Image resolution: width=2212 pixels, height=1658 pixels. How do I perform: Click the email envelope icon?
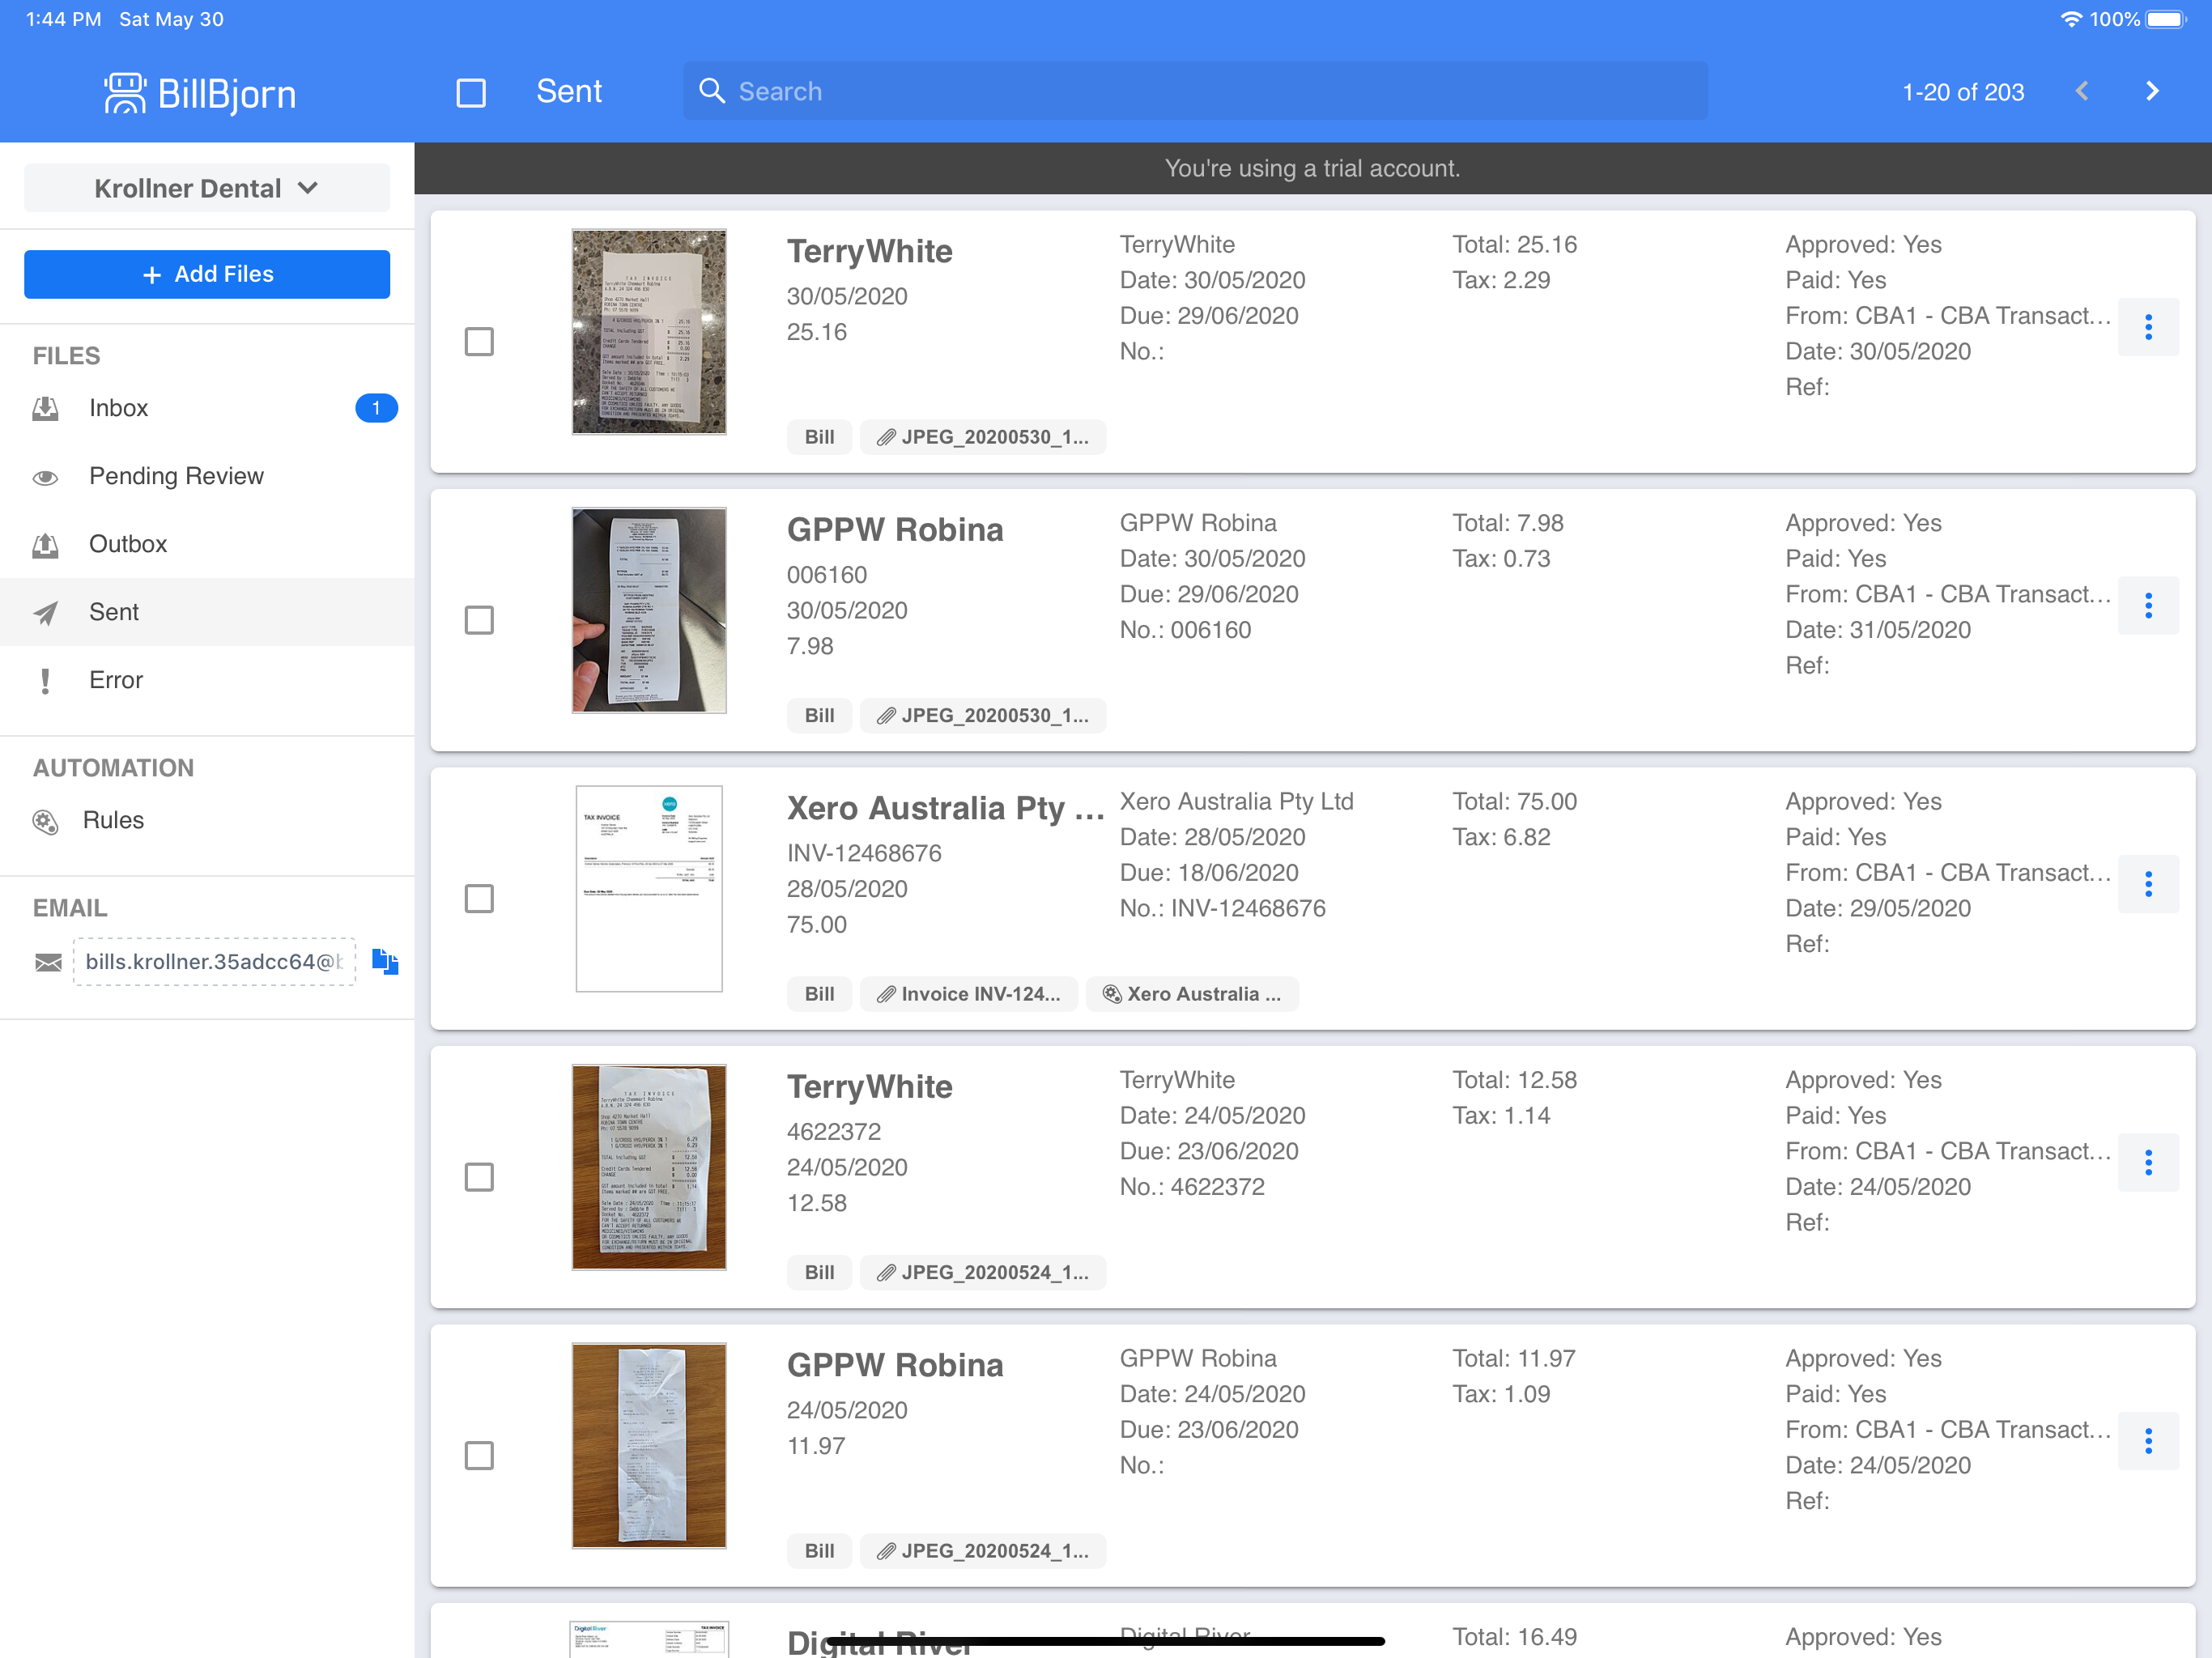47,962
